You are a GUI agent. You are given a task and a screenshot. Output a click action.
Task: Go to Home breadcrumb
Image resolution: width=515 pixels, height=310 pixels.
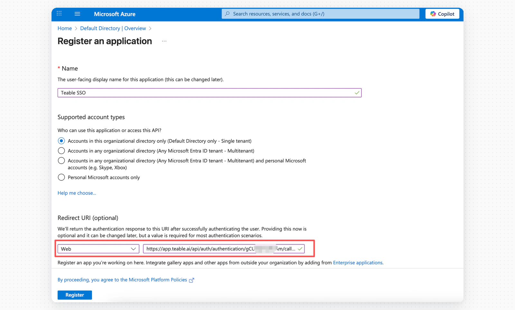pyautogui.click(x=65, y=28)
